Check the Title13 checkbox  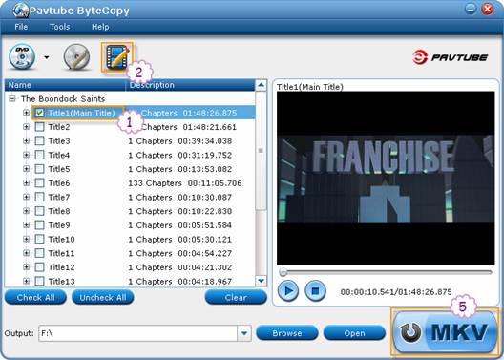(x=39, y=282)
